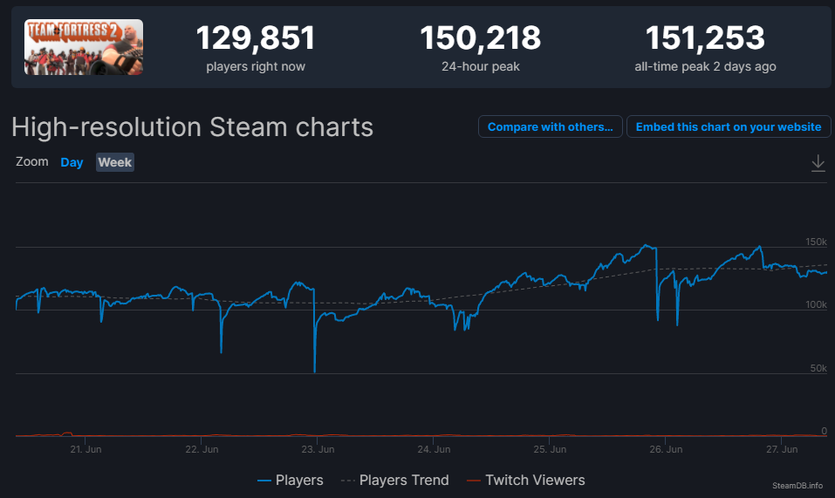Click the Team Fortress 2 game thumbnail
This screenshot has height=498, width=835.
click(84, 47)
